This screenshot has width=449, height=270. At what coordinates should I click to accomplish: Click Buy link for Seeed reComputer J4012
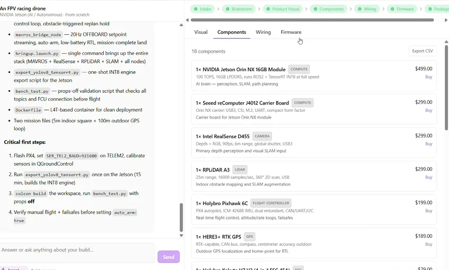pos(429,110)
